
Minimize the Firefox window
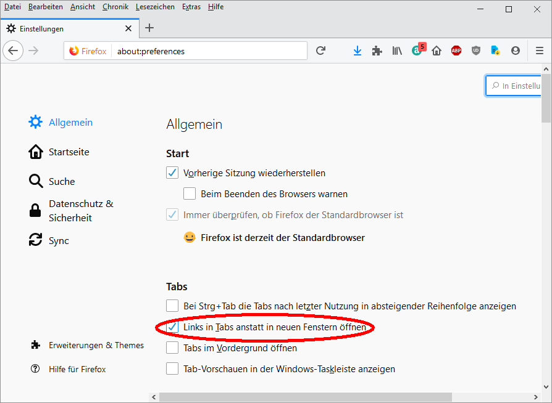click(x=480, y=9)
